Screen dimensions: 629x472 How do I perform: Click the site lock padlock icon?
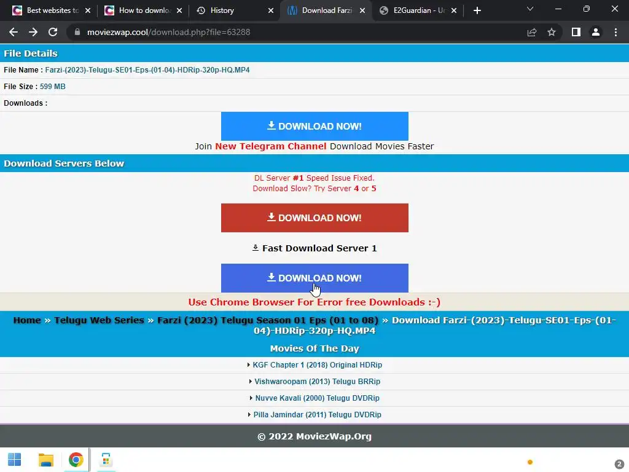point(77,32)
